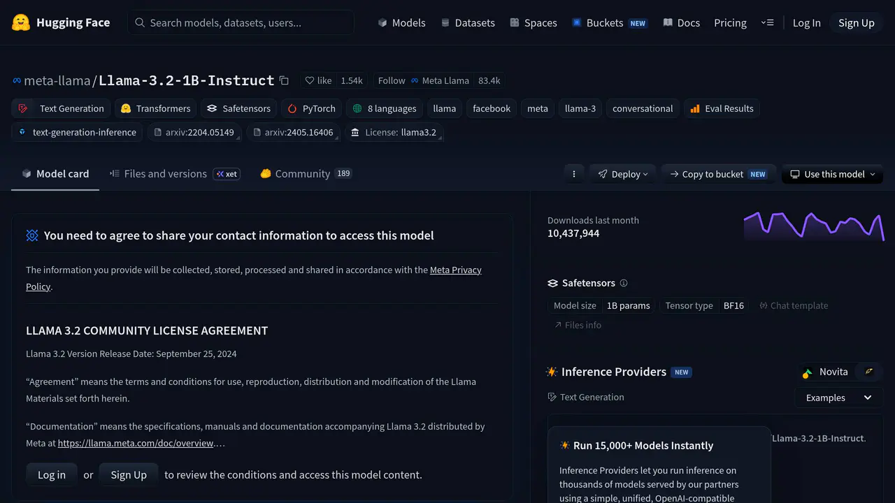Open Spaces in the top navigation

[x=534, y=22]
